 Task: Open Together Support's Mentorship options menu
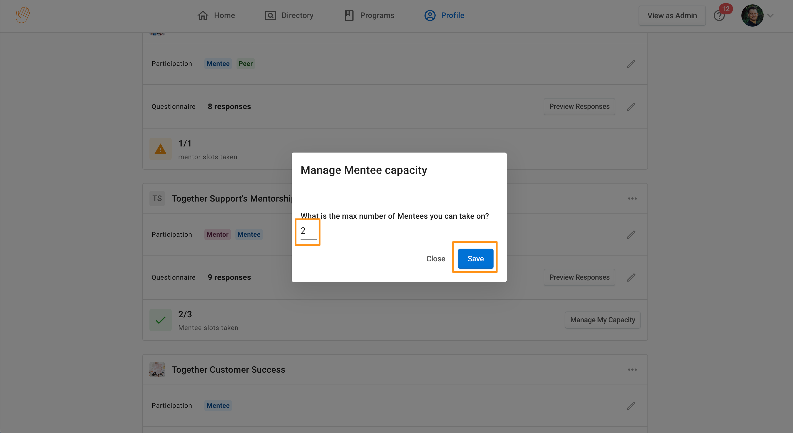[x=632, y=199]
